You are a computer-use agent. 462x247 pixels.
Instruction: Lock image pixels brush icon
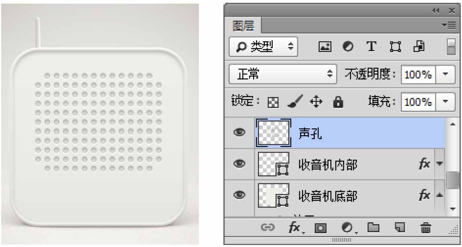[x=295, y=102]
